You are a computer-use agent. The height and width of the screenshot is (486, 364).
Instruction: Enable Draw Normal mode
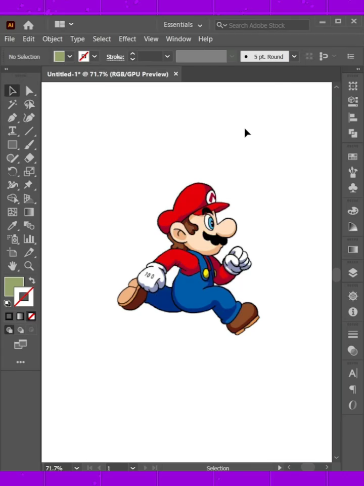[9, 330]
